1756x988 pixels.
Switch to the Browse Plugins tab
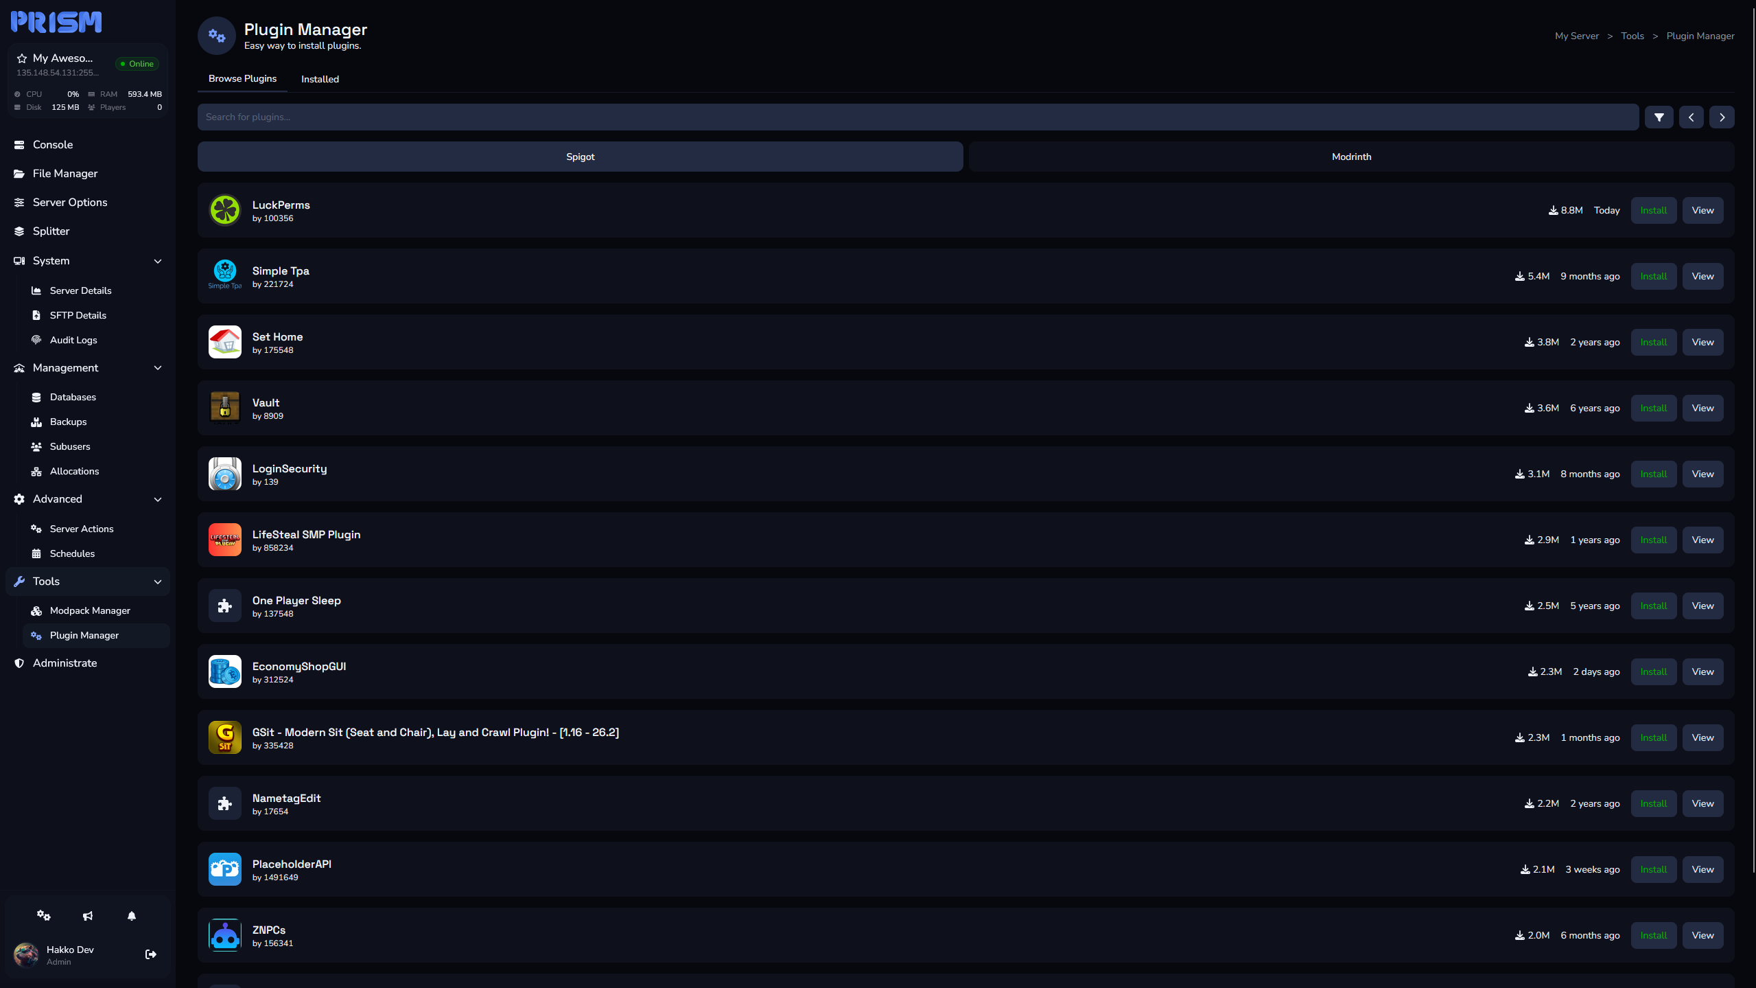coord(243,79)
